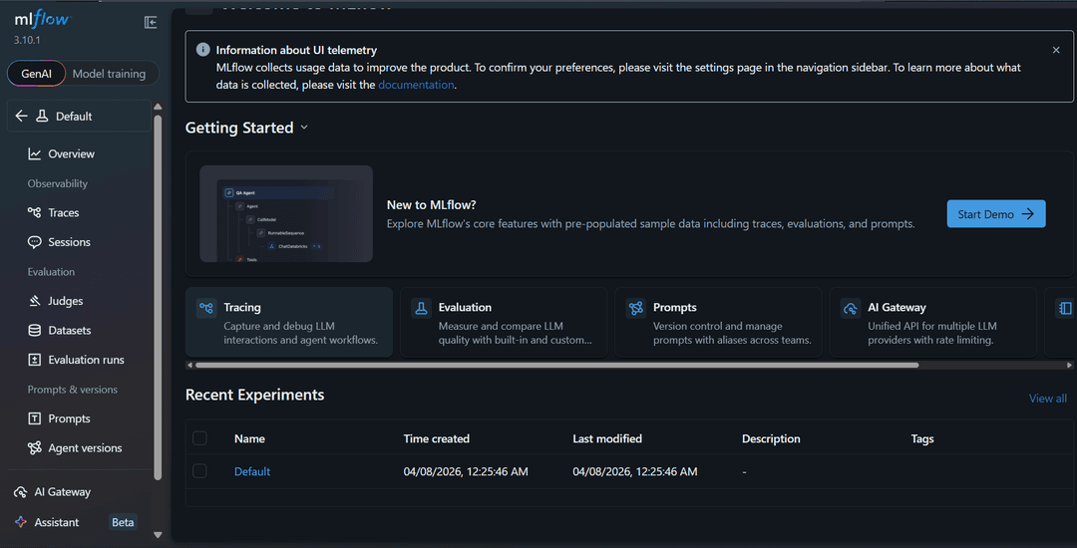
Task: Click the Assistant sparkle icon
Action: [21, 522]
